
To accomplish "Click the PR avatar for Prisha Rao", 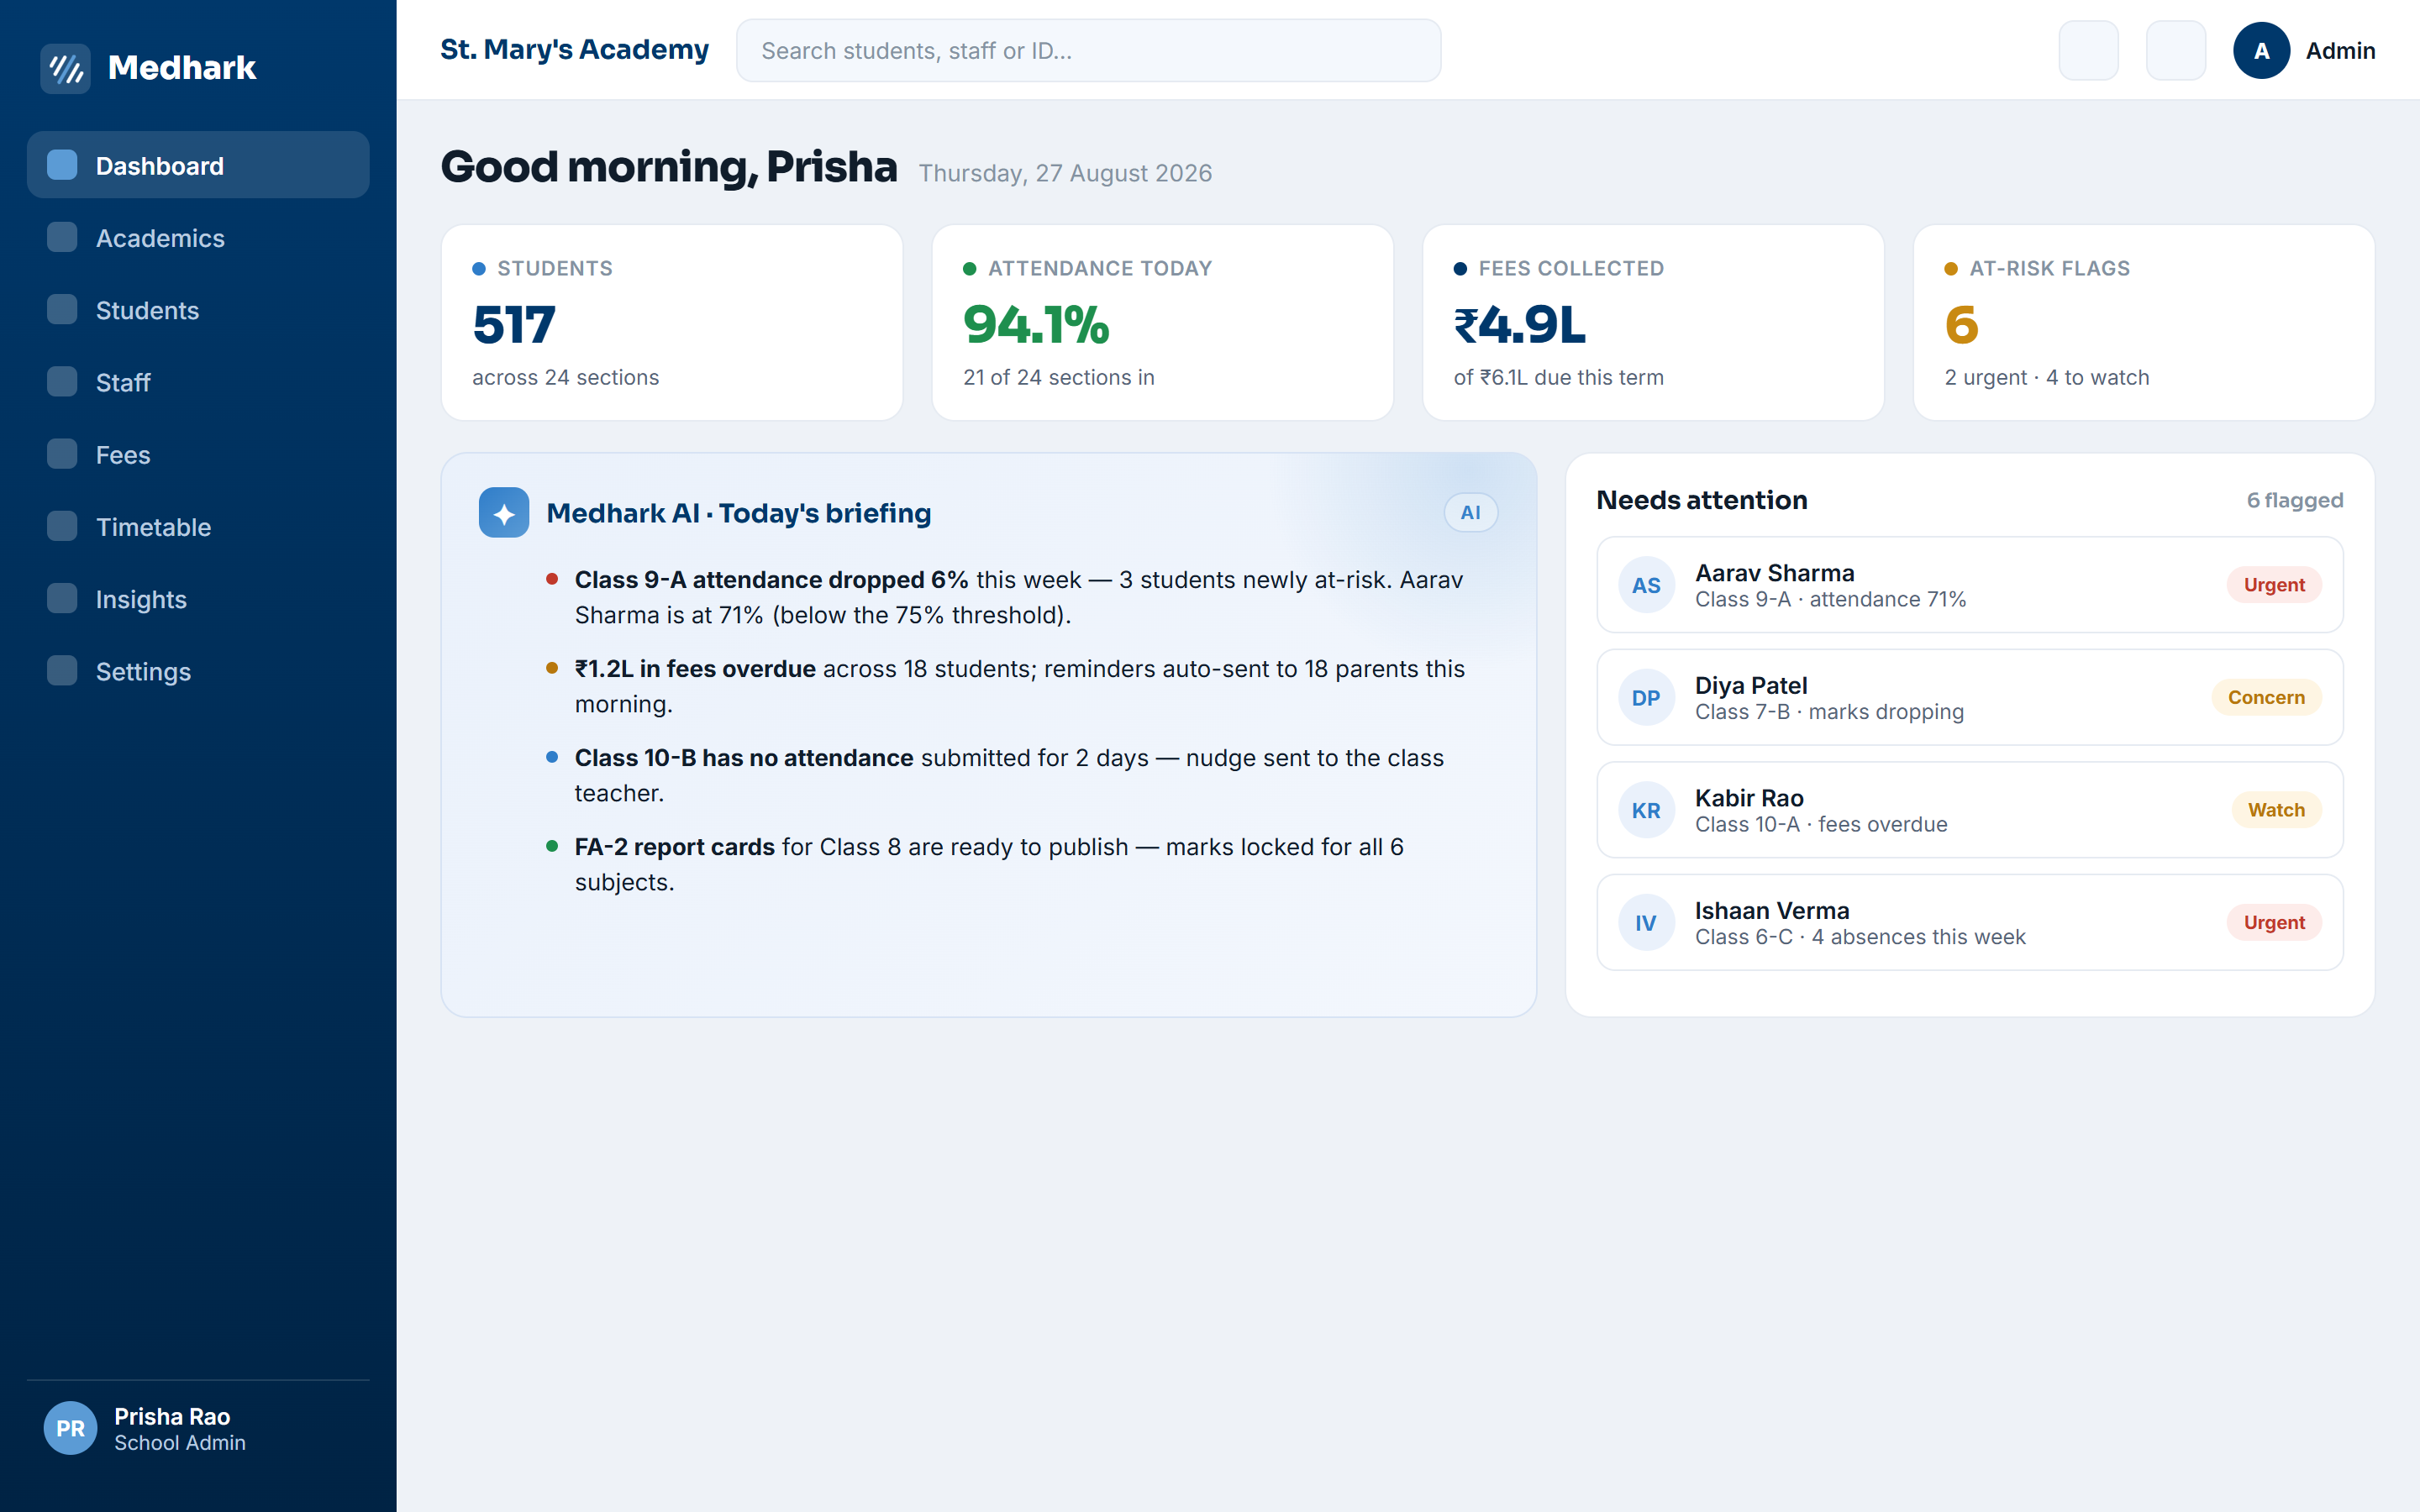I will [70, 1428].
